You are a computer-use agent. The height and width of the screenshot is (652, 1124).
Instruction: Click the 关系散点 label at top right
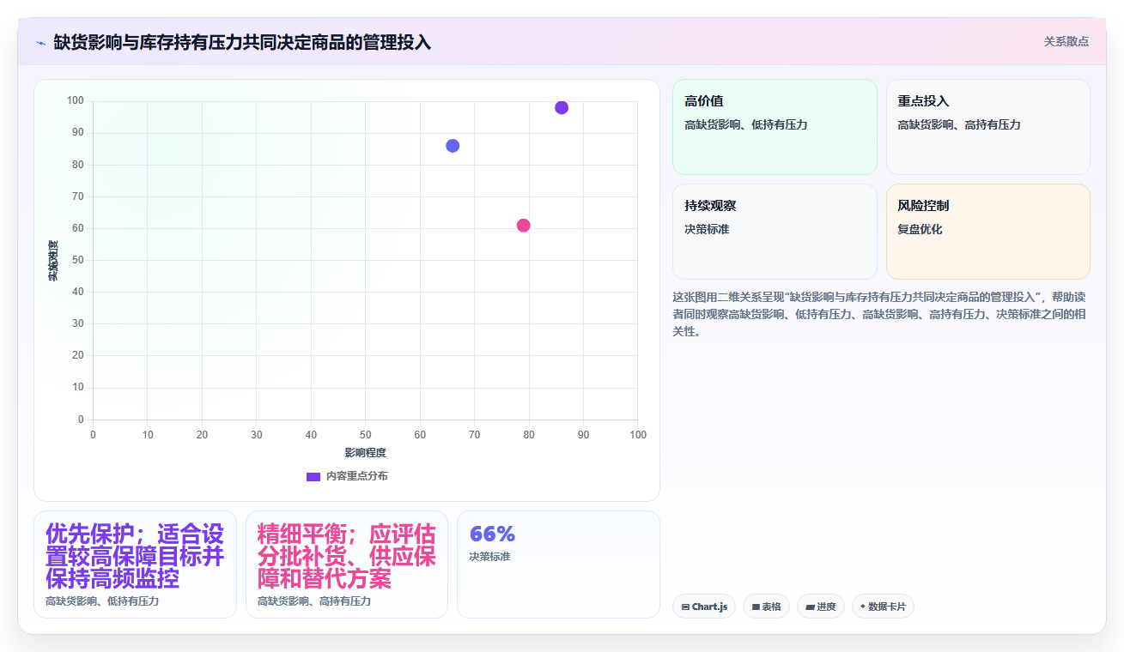click(1066, 41)
